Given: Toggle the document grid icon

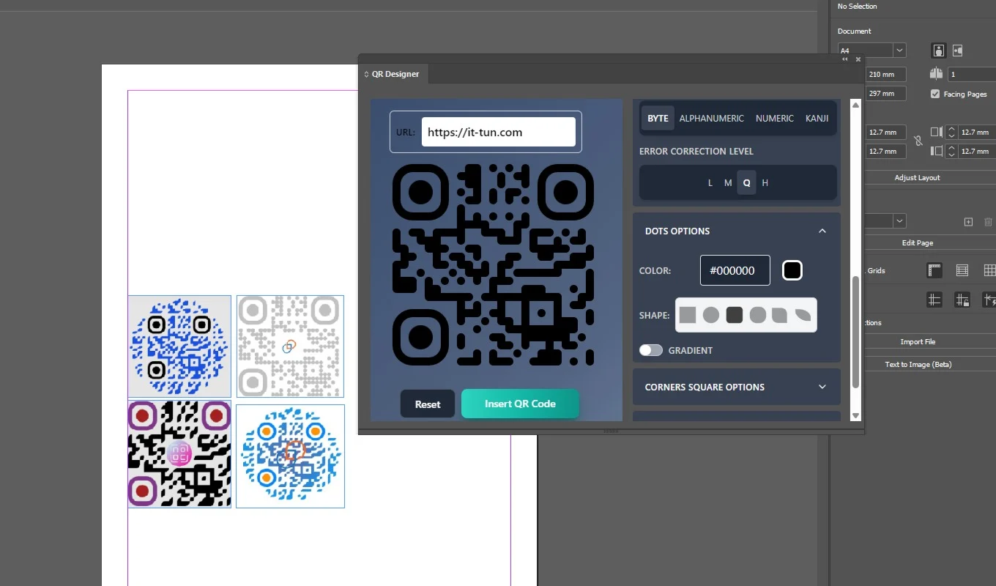Looking at the screenshot, I should tap(989, 270).
